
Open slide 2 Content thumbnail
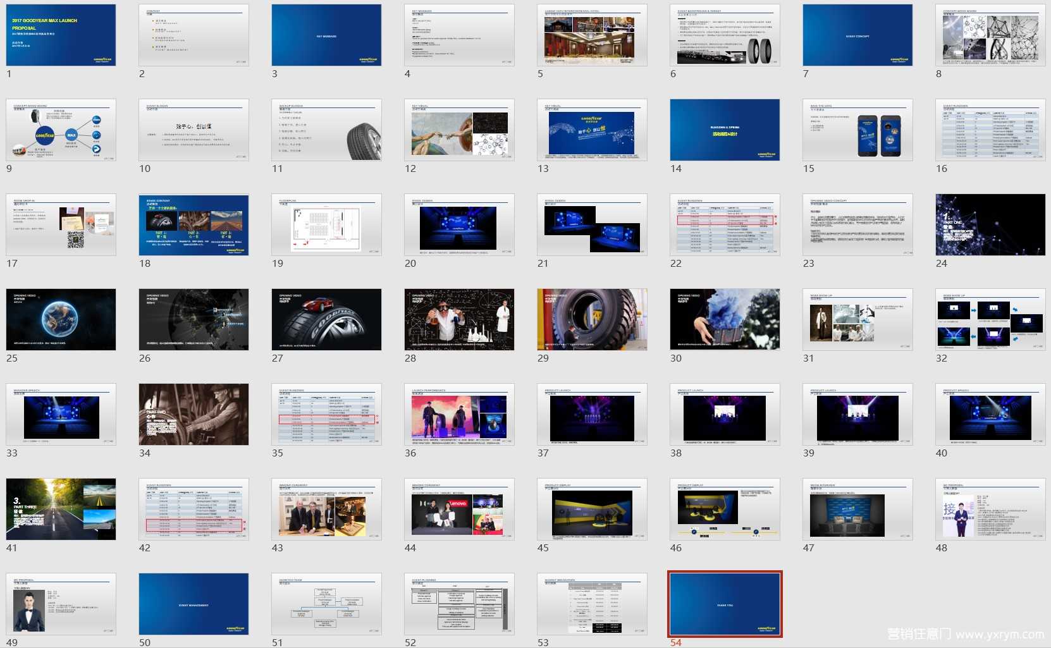(x=194, y=35)
